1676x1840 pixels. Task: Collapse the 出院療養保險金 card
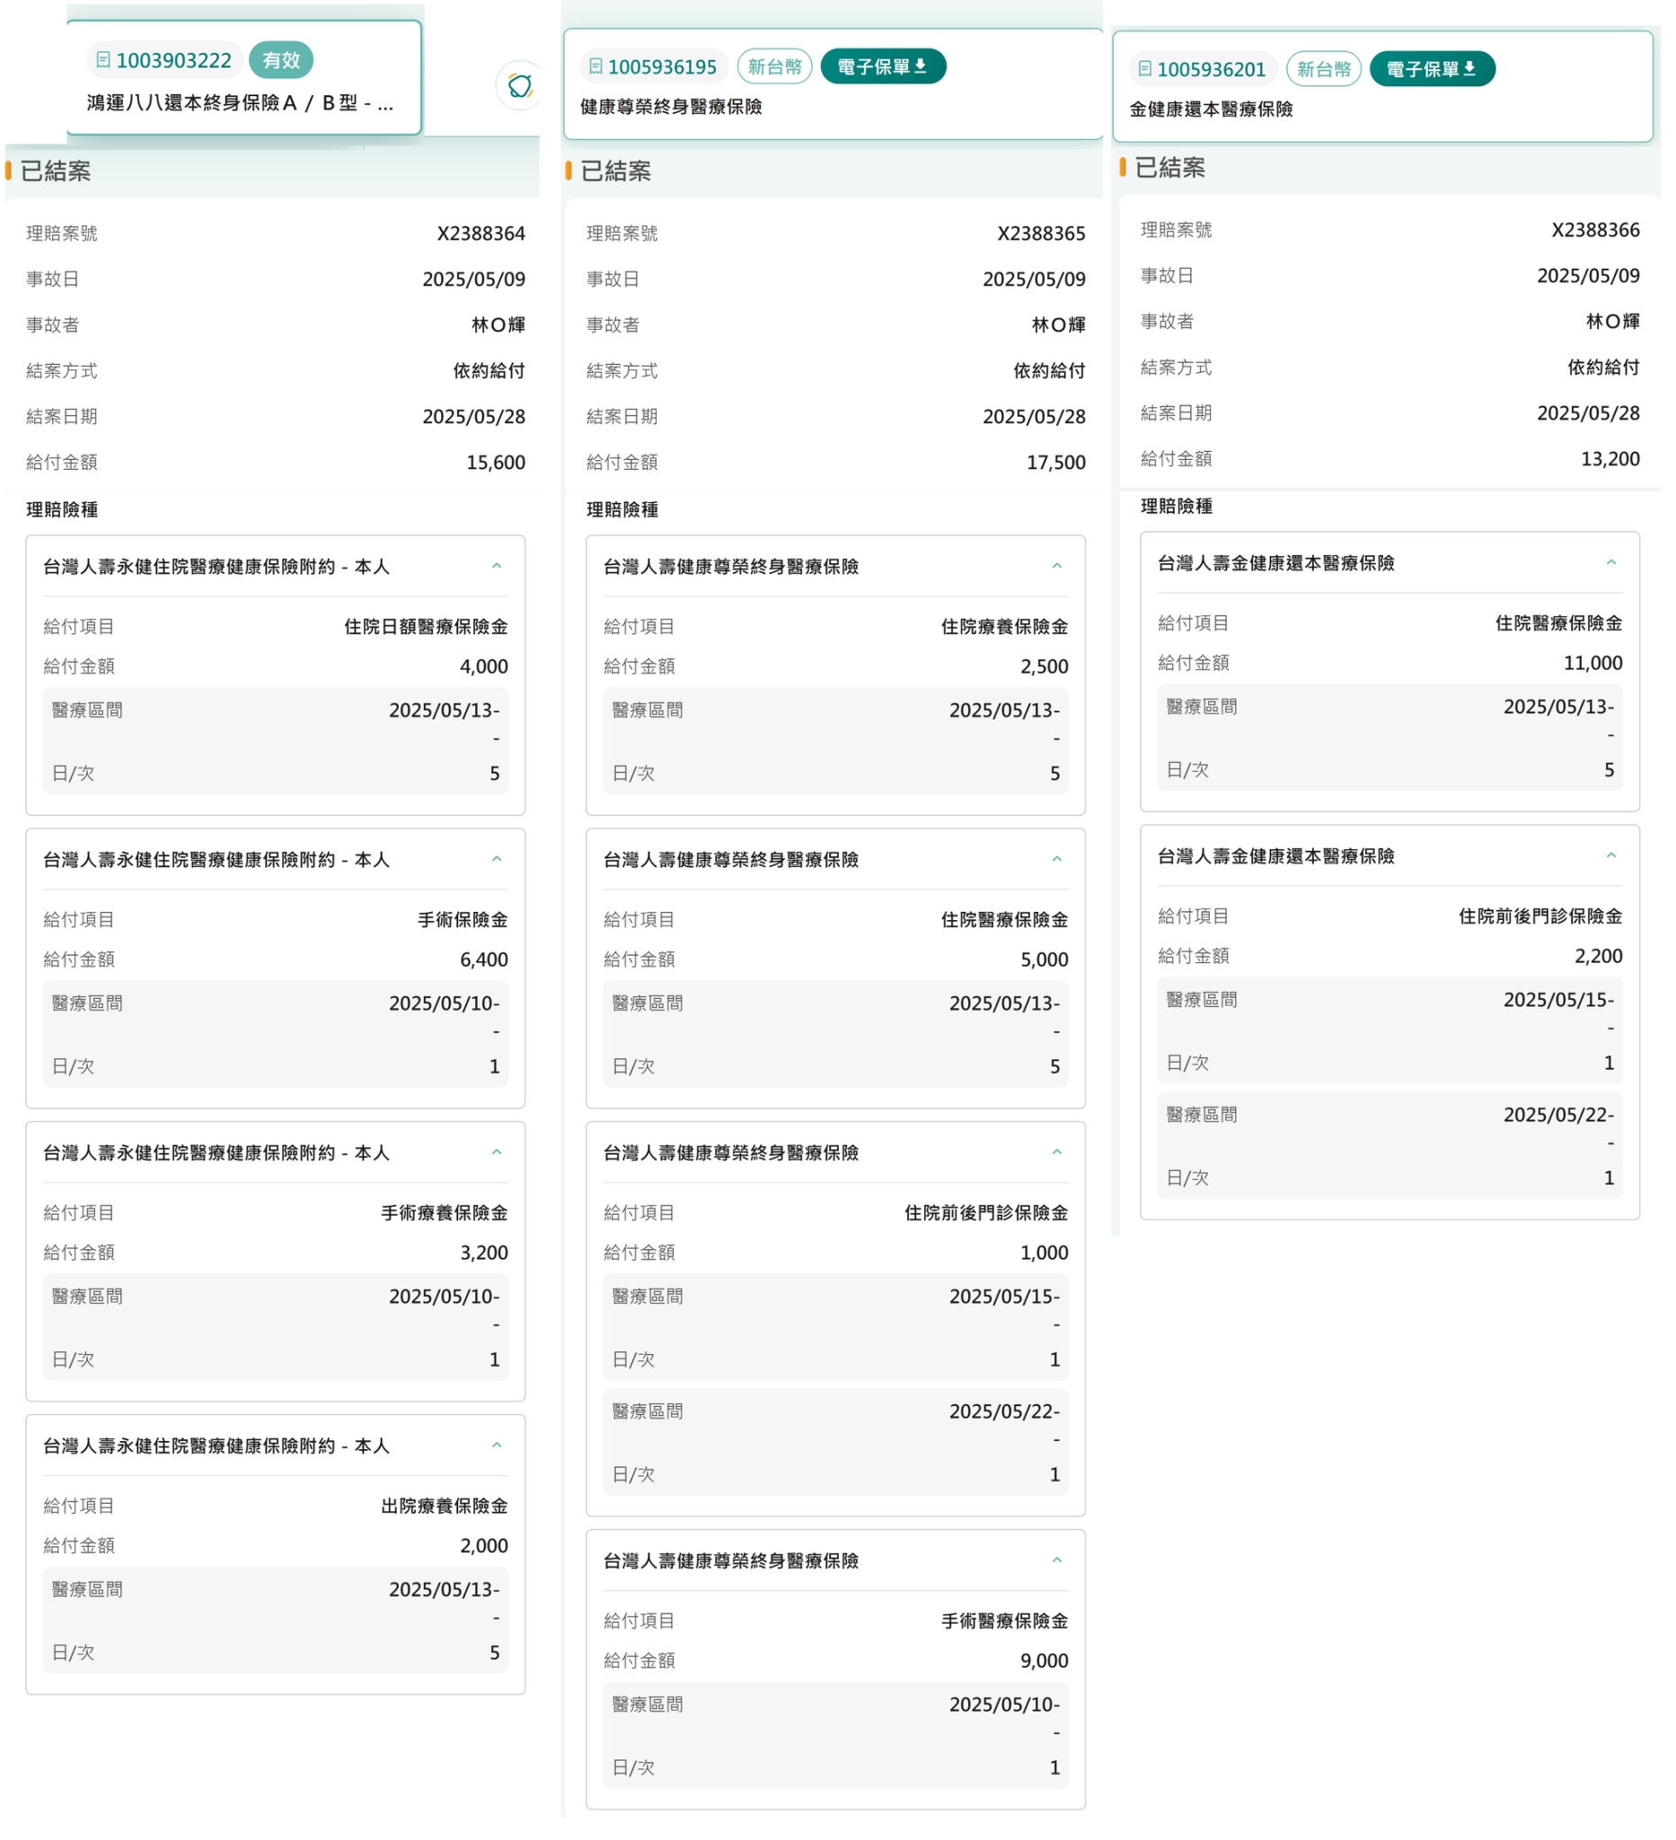click(497, 1445)
